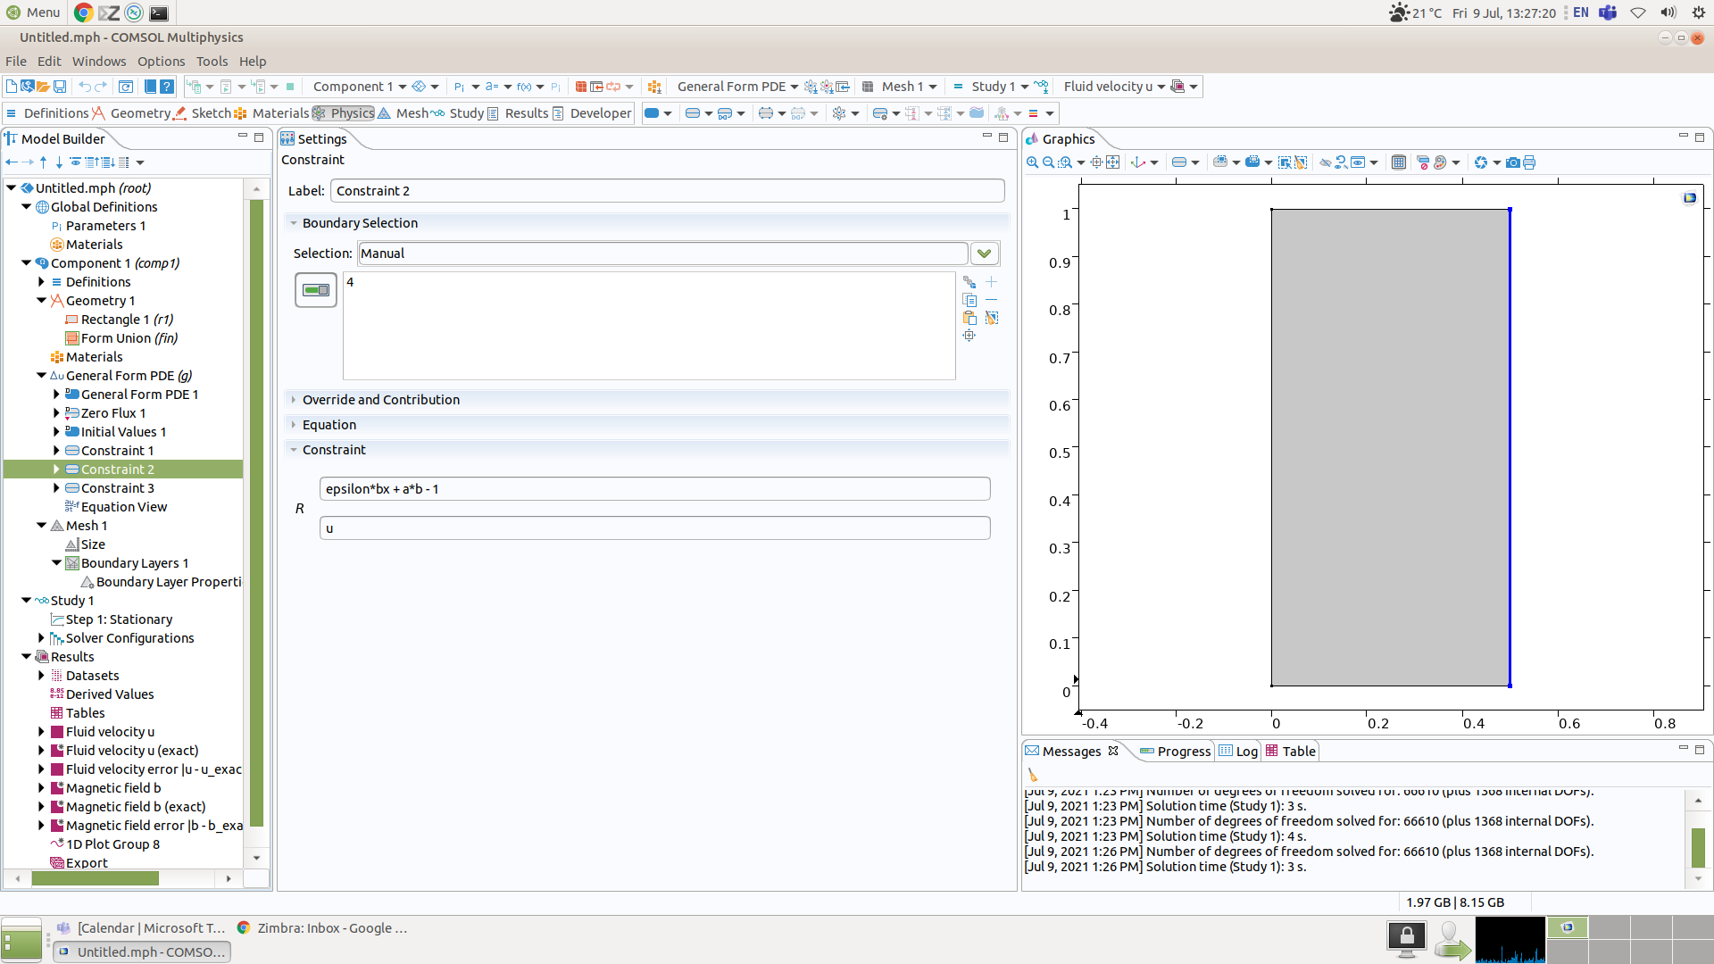Image resolution: width=1714 pixels, height=964 pixels.
Task: Switch to the Progress tab
Action: pyautogui.click(x=1183, y=752)
